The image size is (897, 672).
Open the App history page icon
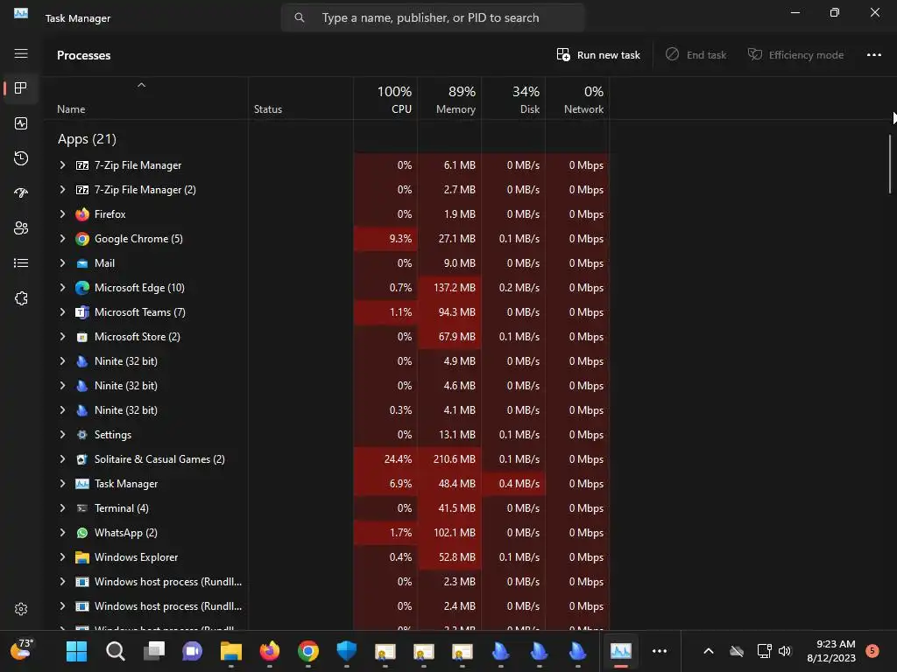21,158
